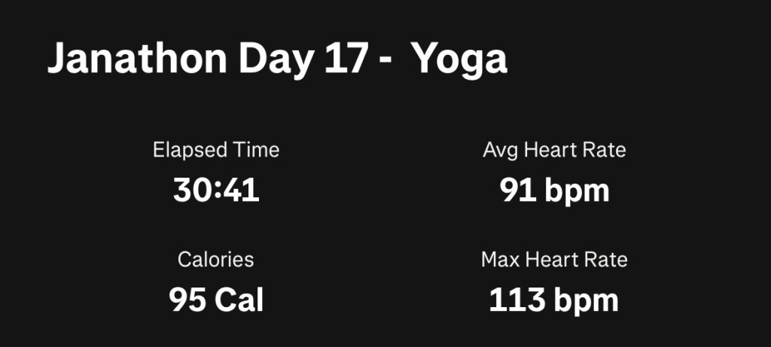Image resolution: width=771 pixels, height=347 pixels.
Task: Click the "Avg Heart Rate" label
Action: pos(554,150)
